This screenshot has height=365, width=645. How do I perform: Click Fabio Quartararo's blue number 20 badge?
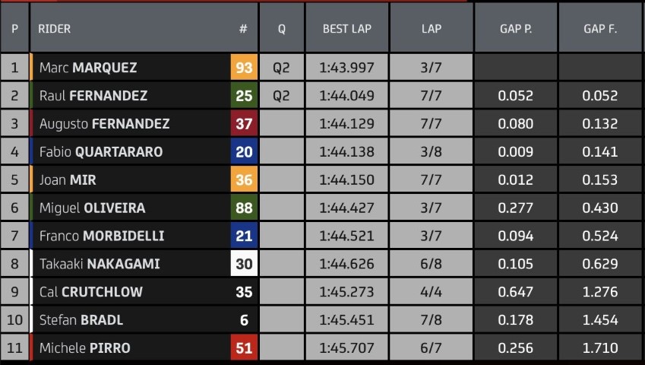(x=244, y=151)
